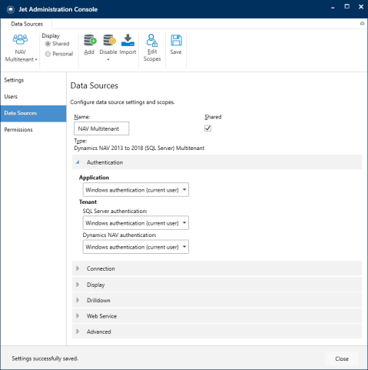Collapse the ribbon with top-right arrow
This screenshot has height=370, width=368.
(x=362, y=24)
